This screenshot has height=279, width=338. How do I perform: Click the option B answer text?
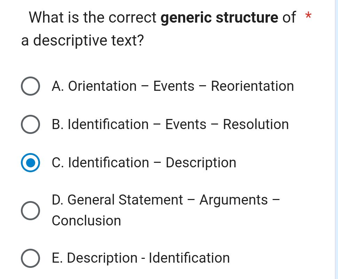pyautogui.click(x=170, y=125)
